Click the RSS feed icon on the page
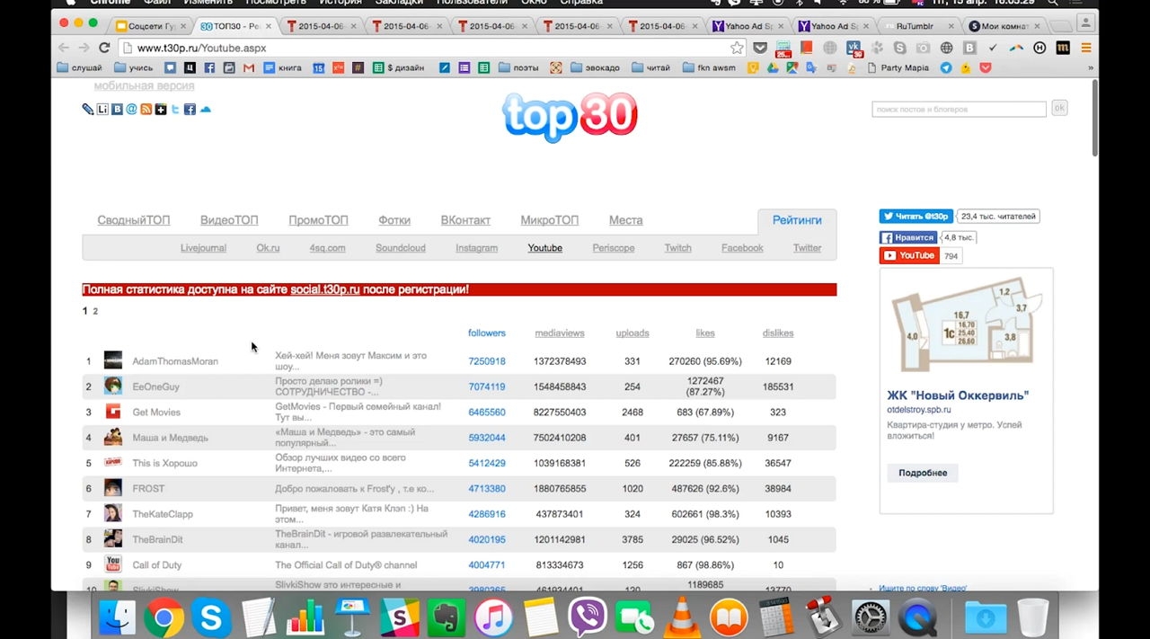This screenshot has width=1150, height=639. pos(146,110)
